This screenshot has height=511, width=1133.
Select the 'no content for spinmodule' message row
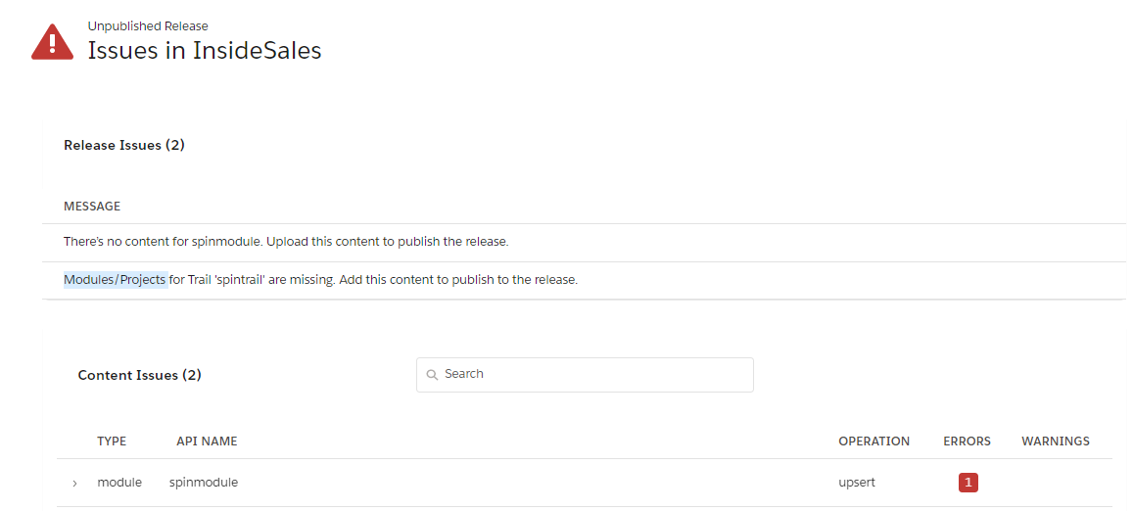[286, 241]
